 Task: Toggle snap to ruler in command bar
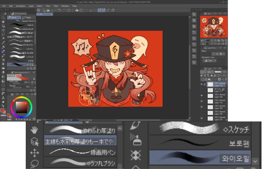pyautogui.click(x=99, y=10)
